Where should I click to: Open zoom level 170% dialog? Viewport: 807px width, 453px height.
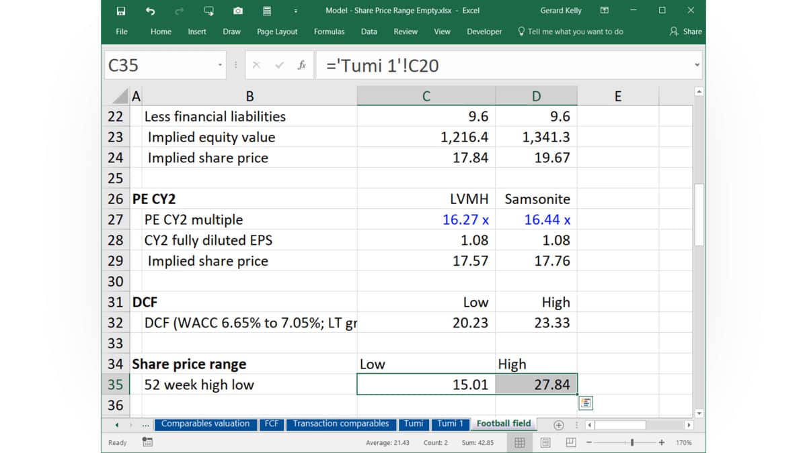684,442
